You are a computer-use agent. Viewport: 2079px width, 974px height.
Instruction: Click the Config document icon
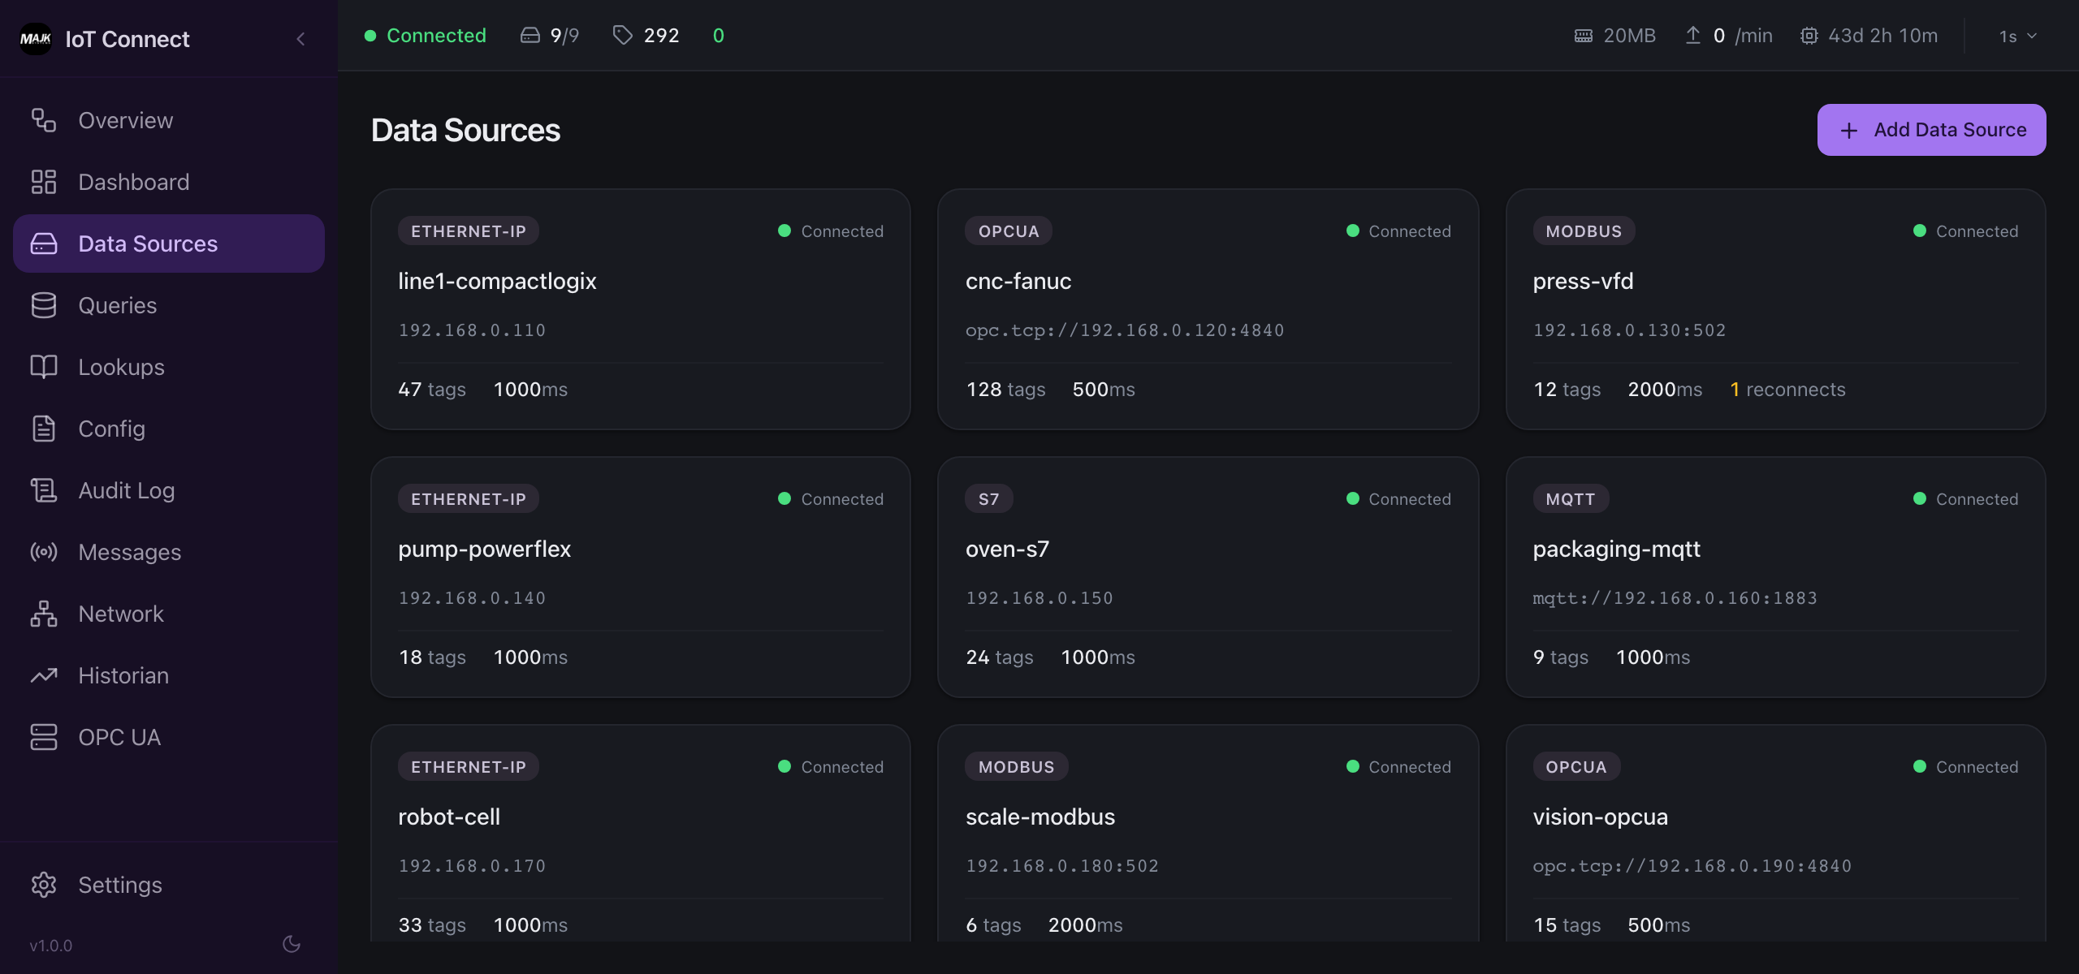pos(43,429)
